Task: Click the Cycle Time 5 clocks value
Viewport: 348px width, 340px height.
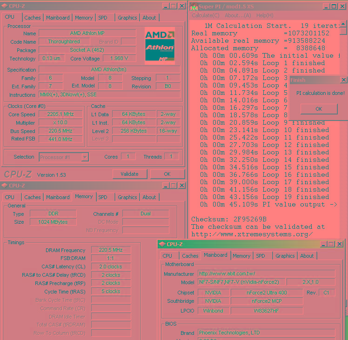Action: [111, 292]
